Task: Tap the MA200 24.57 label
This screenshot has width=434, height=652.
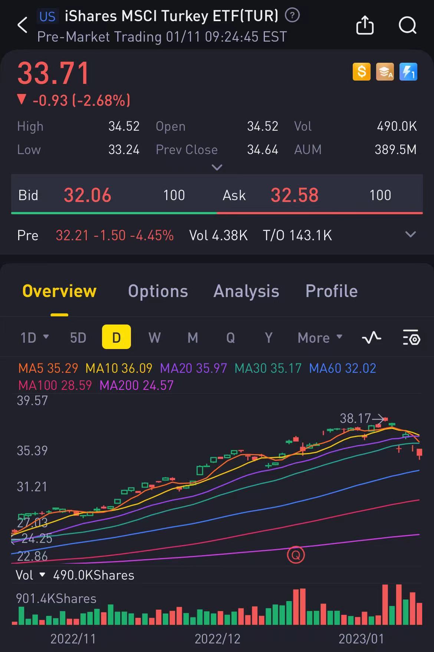Action: [137, 385]
